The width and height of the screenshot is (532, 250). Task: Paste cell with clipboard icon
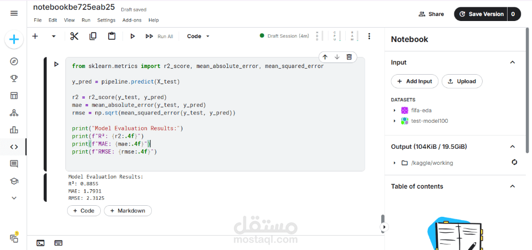click(111, 36)
